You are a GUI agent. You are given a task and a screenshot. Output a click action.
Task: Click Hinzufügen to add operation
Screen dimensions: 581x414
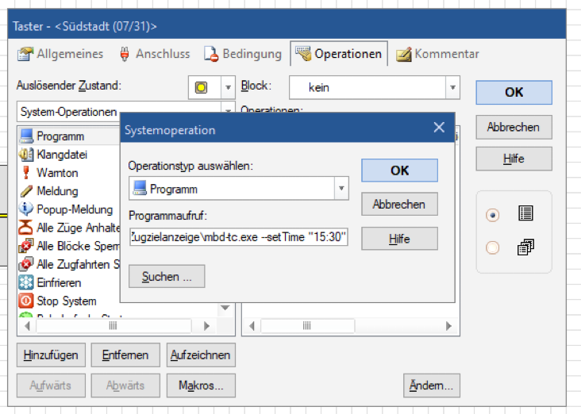(51, 355)
